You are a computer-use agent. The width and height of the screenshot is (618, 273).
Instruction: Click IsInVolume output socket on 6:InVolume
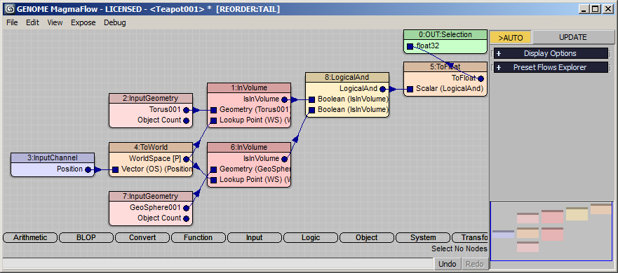(x=285, y=159)
